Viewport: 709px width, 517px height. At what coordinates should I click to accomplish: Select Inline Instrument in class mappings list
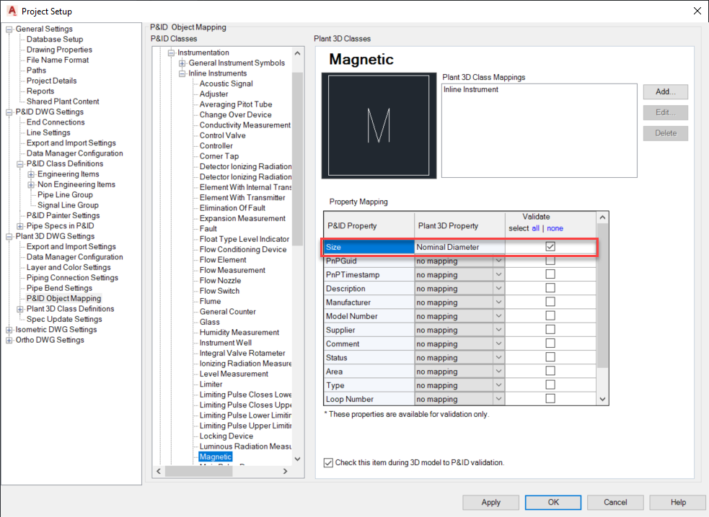tap(471, 89)
